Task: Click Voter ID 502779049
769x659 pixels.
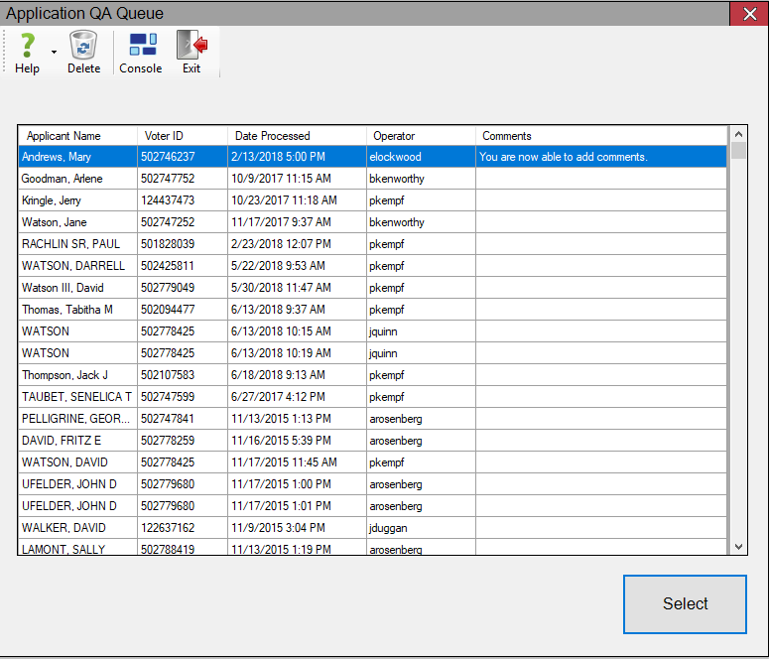Action: click(x=168, y=288)
